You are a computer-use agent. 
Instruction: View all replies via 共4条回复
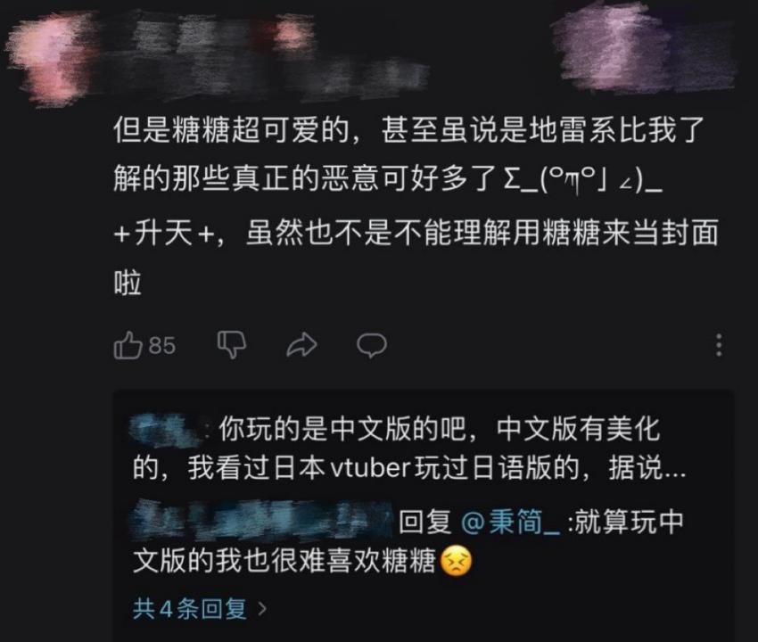click(189, 609)
